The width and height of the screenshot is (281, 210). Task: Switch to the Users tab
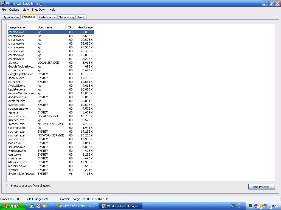point(81,17)
